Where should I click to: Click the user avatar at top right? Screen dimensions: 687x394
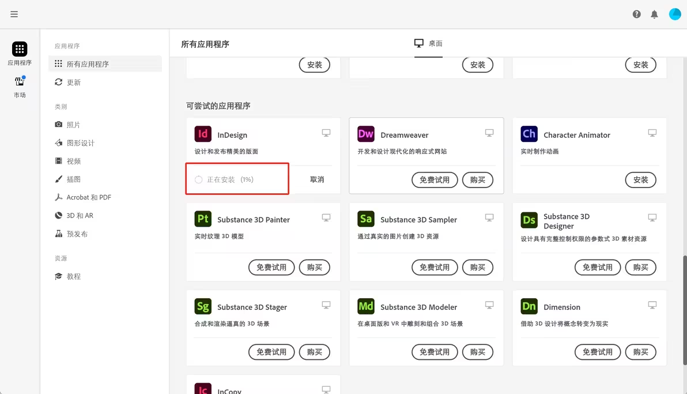pos(674,14)
